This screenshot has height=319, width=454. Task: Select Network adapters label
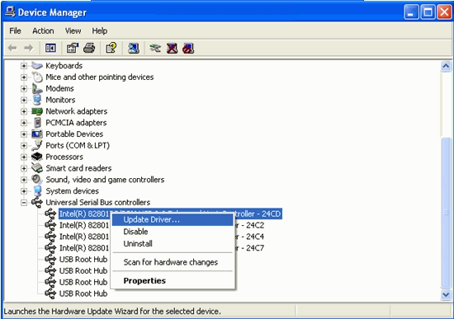pyautogui.click(x=77, y=111)
